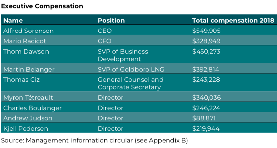Image resolution: width=277 pixels, height=148 pixels.
Task: Select the Name column header
Action: [x=13, y=20]
